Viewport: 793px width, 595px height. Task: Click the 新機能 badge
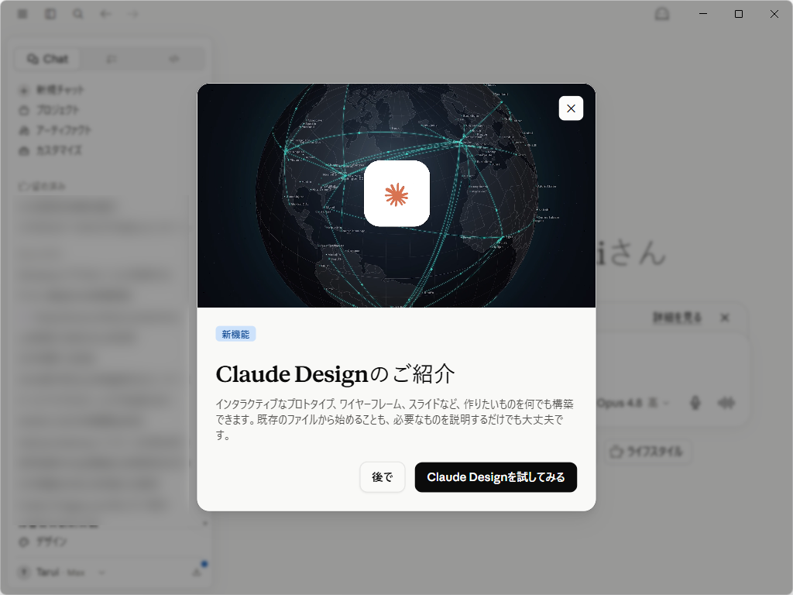[x=235, y=334]
